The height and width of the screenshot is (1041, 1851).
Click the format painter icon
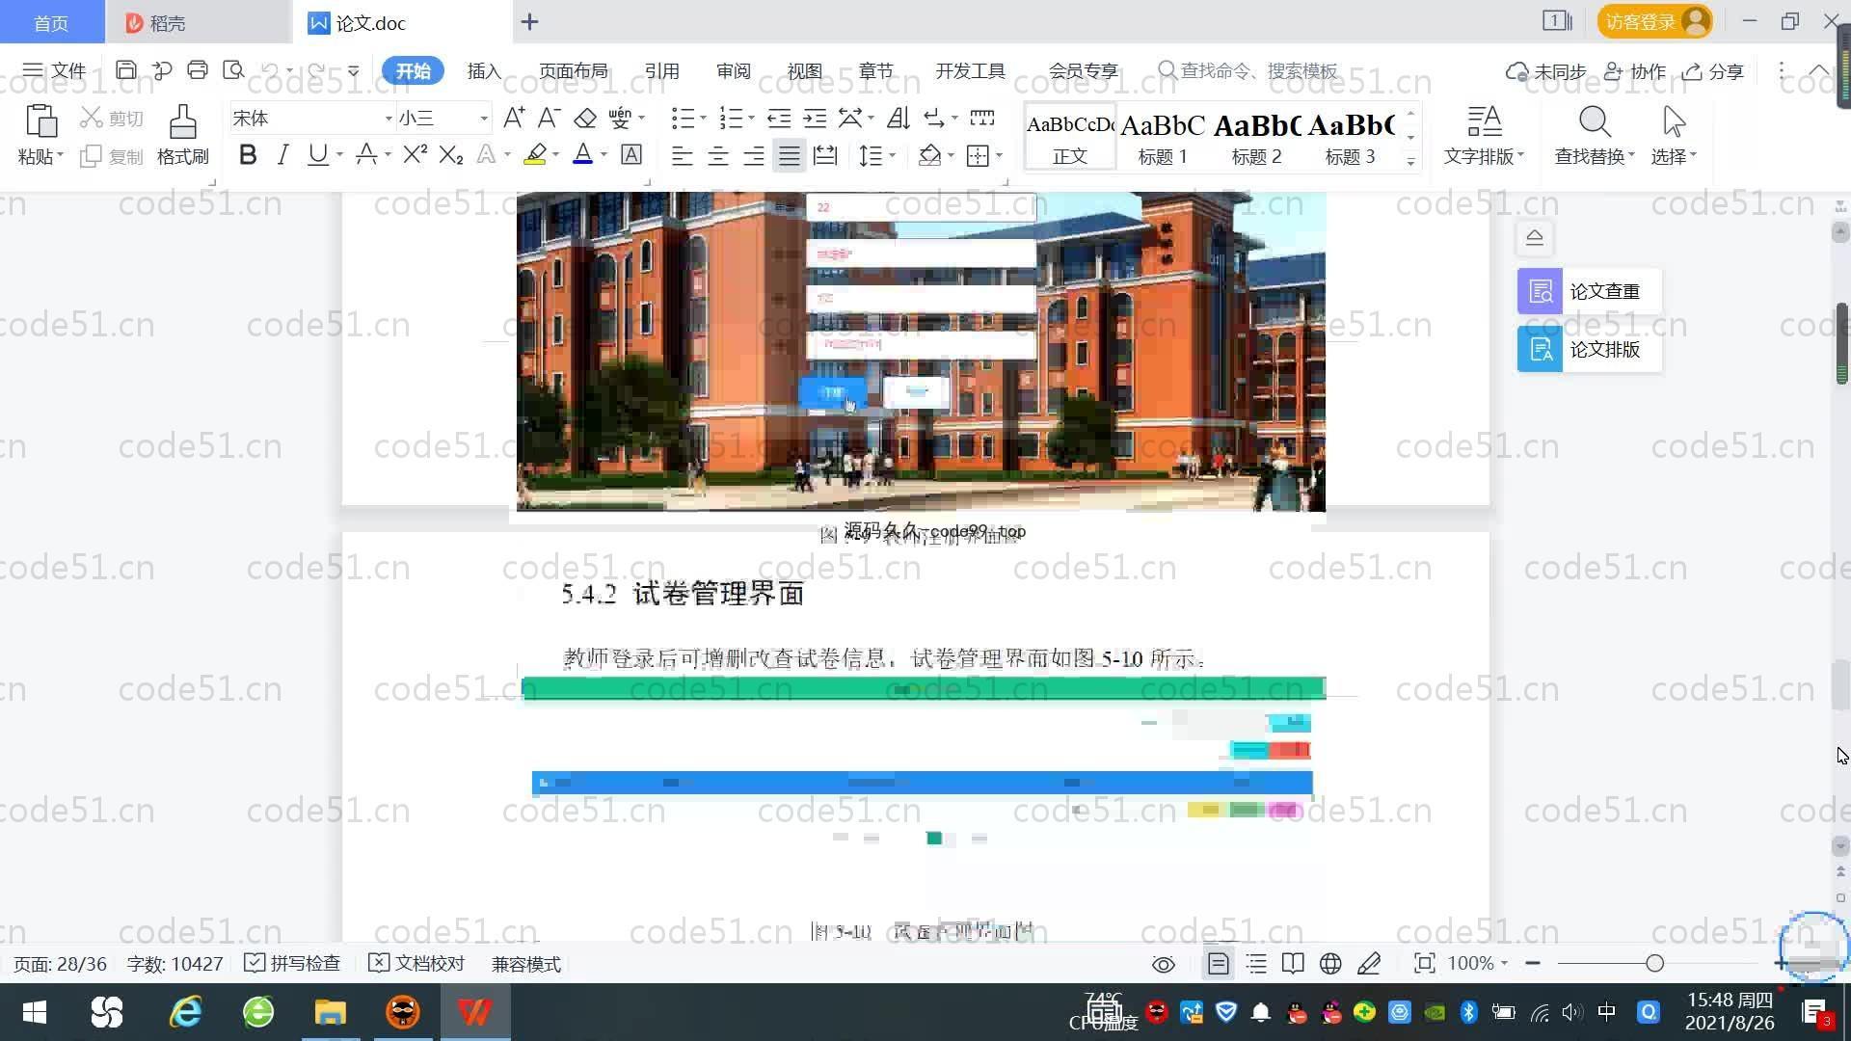point(182,122)
